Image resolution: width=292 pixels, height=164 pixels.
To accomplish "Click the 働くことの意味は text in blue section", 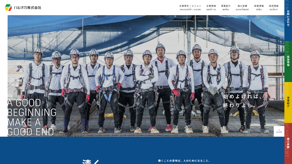I will click(184, 161).
